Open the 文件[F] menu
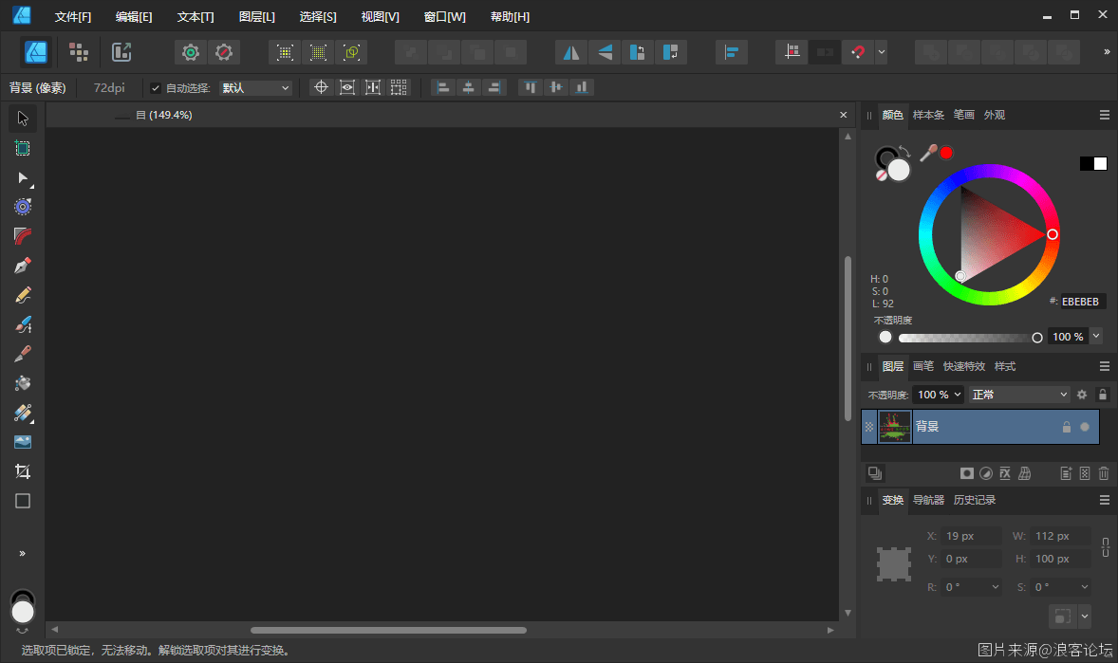Viewport: 1118px width, 663px height. tap(73, 17)
